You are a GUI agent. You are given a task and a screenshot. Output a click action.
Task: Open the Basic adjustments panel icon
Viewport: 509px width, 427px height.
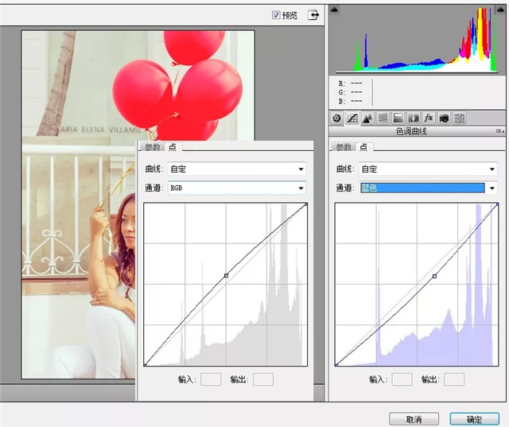coord(337,118)
